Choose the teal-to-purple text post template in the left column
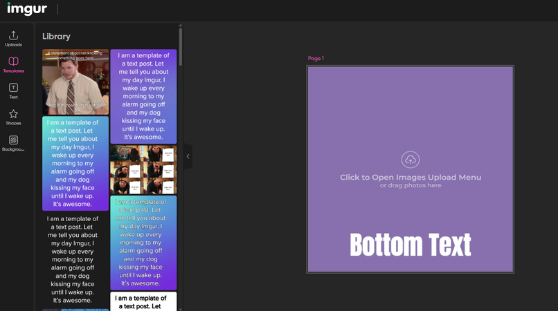This screenshot has height=311, width=558. coord(75,164)
